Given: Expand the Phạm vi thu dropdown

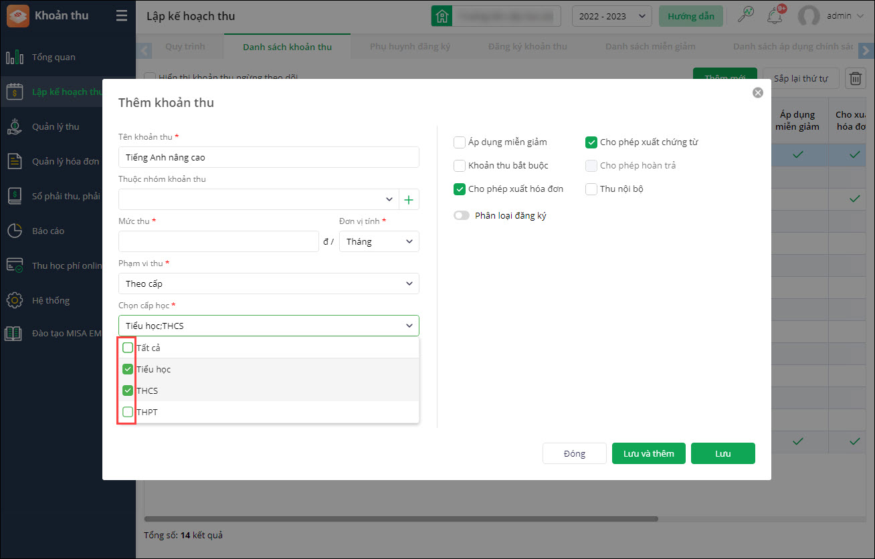Looking at the screenshot, I should [268, 284].
